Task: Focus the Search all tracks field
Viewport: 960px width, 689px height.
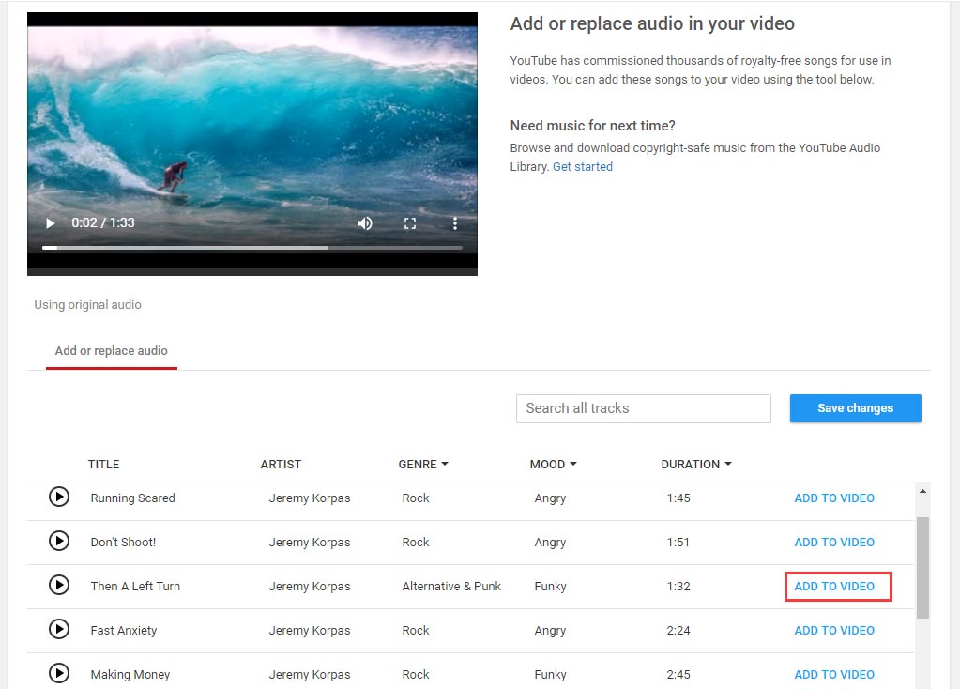Action: tap(644, 408)
